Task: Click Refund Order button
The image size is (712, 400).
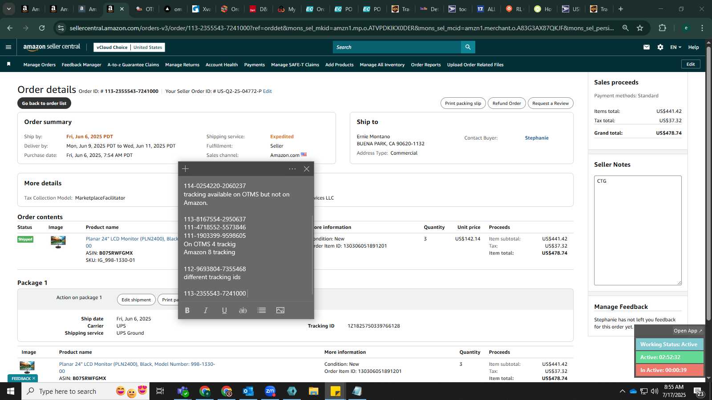Action: point(507,103)
